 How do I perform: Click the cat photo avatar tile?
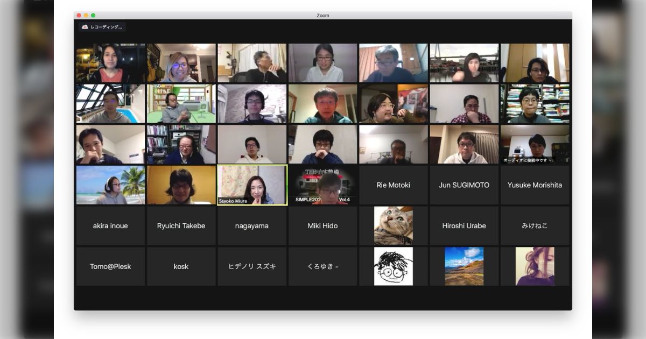pyautogui.click(x=393, y=225)
